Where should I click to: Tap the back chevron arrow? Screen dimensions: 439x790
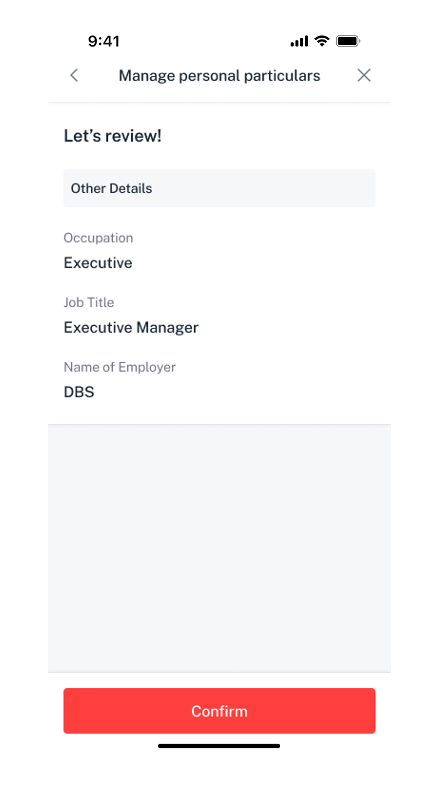click(x=74, y=76)
